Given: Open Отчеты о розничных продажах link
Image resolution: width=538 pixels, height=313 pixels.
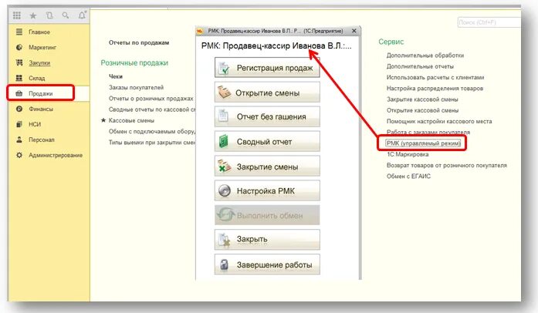Looking at the screenshot, I should [151, 99].
